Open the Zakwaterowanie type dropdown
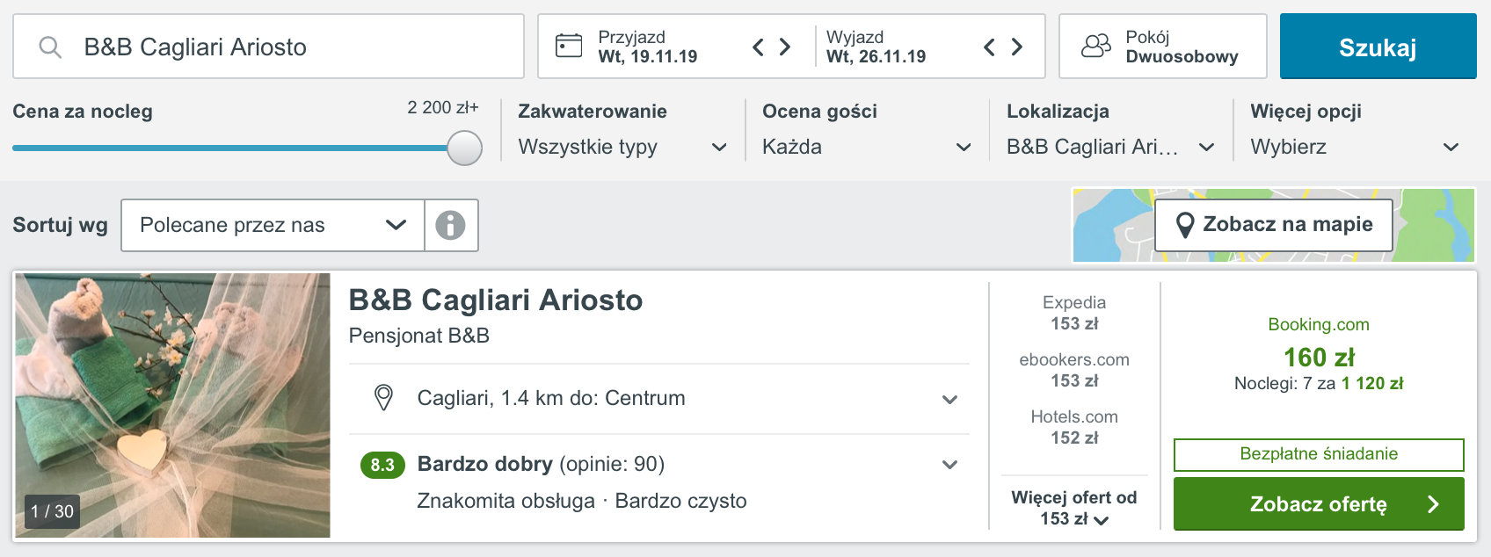1491x557 pixels. pyautogui.click(x=622, y=147)
